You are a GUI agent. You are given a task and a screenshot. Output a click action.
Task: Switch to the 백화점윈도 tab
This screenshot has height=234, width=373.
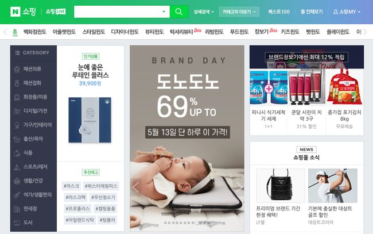(35, 32)
